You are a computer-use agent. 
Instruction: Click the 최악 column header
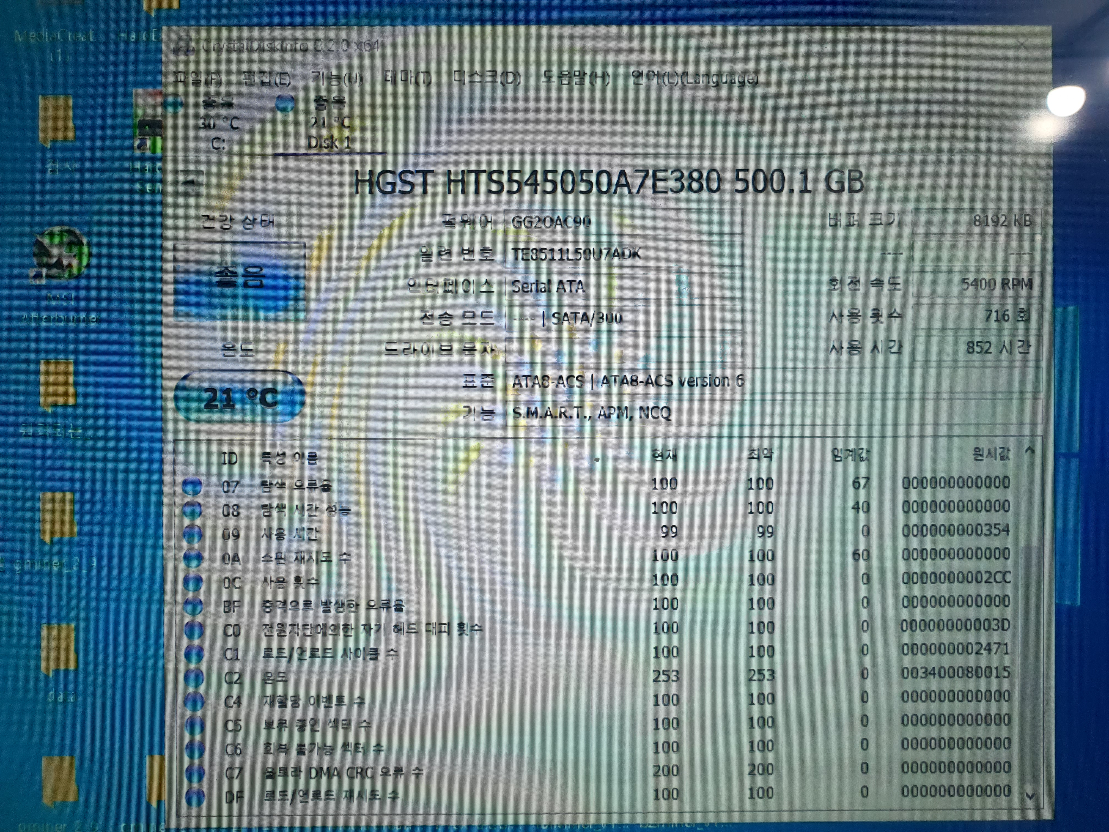[761, 455]
